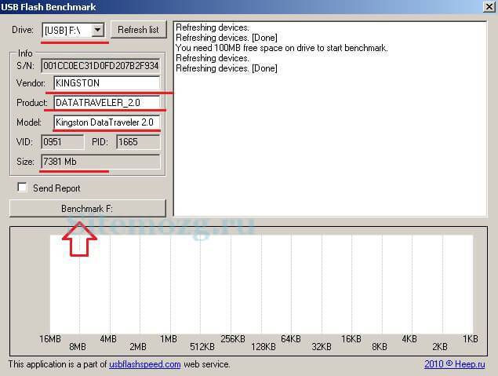Click the 16KB axis label

coord(351,339)
